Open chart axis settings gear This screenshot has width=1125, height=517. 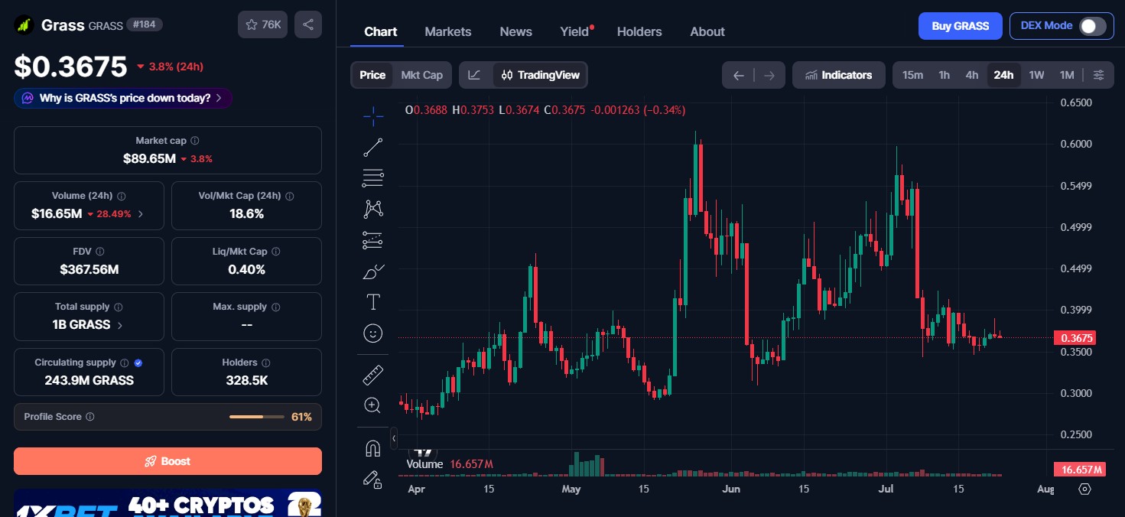pyautogui.click(x=1084, y=489)
